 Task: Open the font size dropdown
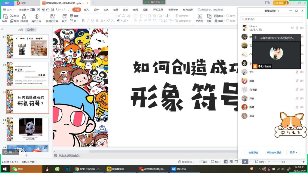click(115, 16)
